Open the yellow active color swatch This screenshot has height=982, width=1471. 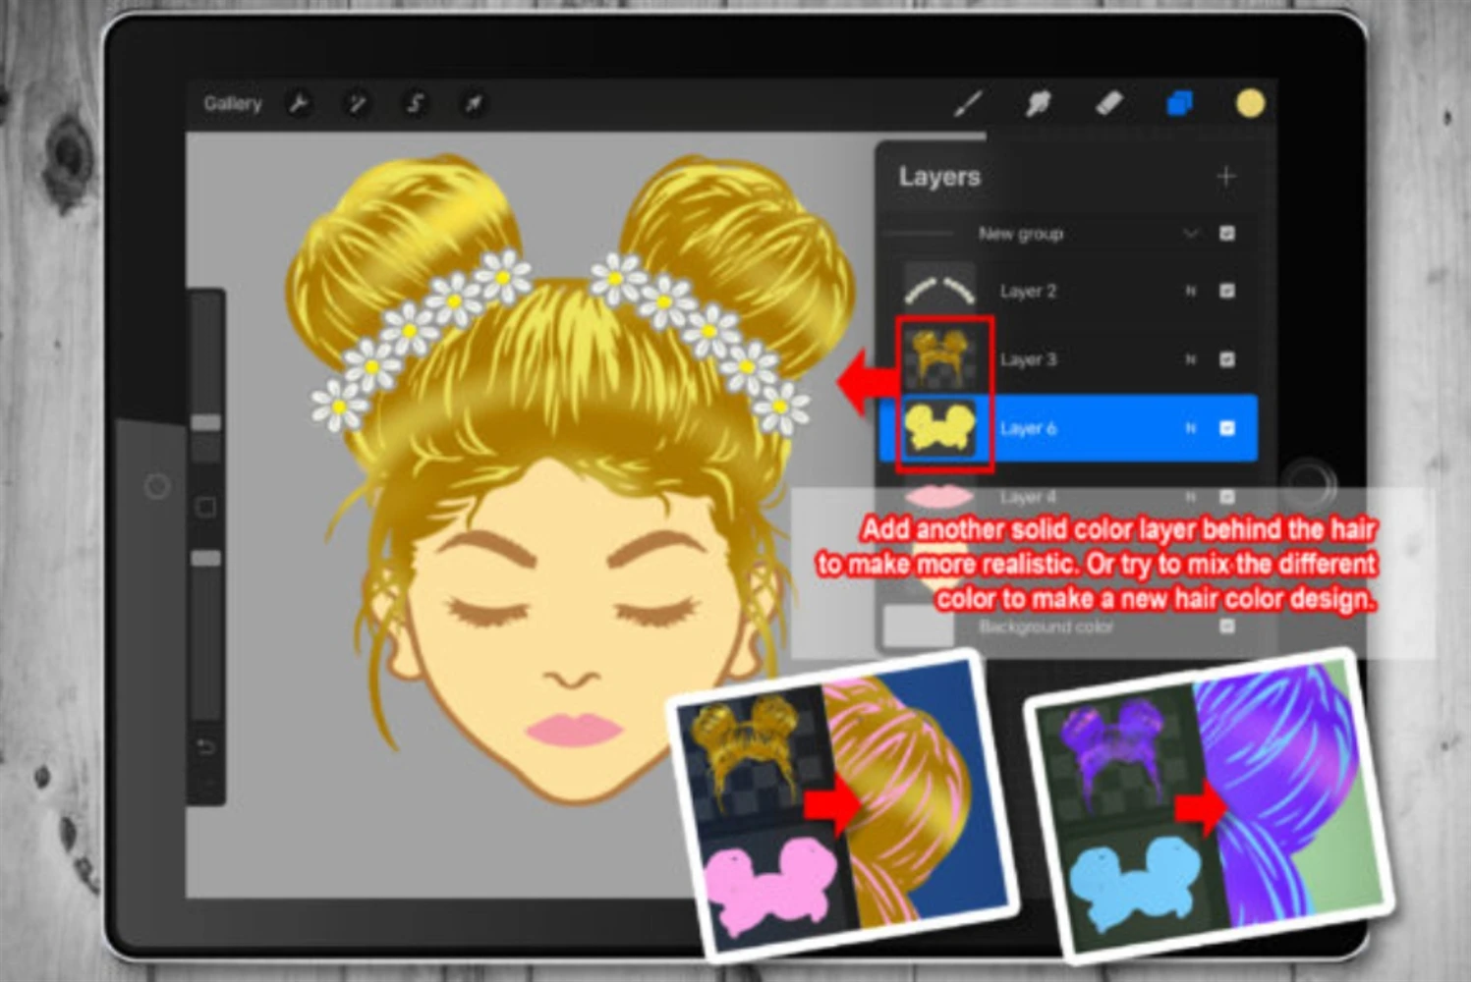point(1250,103)
